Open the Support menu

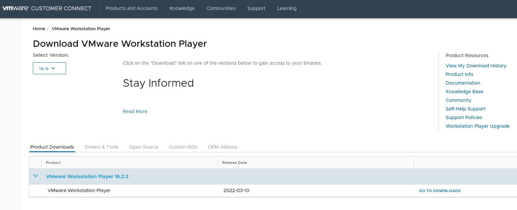256,8
